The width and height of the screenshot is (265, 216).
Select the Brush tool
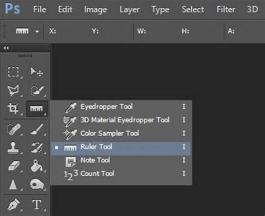pos(37,129)
